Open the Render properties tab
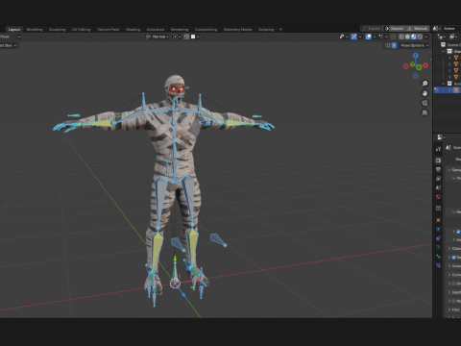The height and width of the screenshot is (346, 461). click(438, 161)
